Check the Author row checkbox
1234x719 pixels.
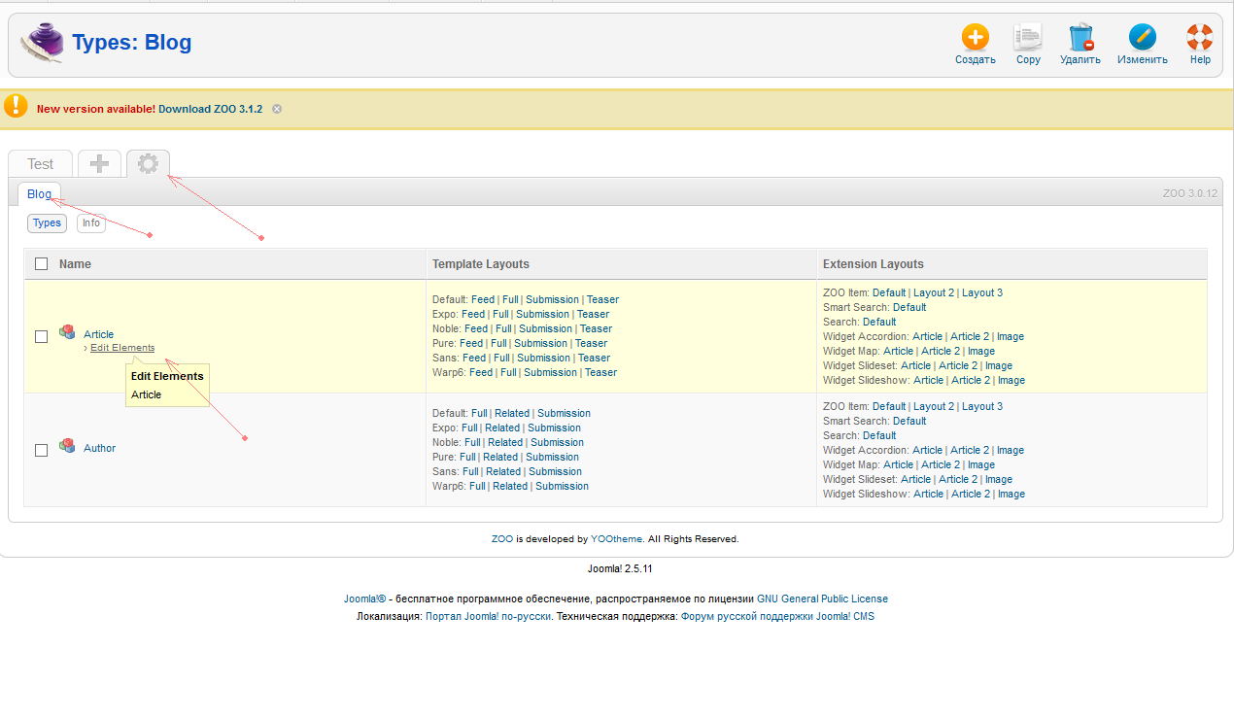point(41,450)
